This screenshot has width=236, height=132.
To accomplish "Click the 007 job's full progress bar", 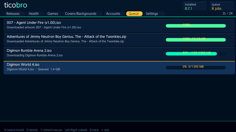I will 196,26.
